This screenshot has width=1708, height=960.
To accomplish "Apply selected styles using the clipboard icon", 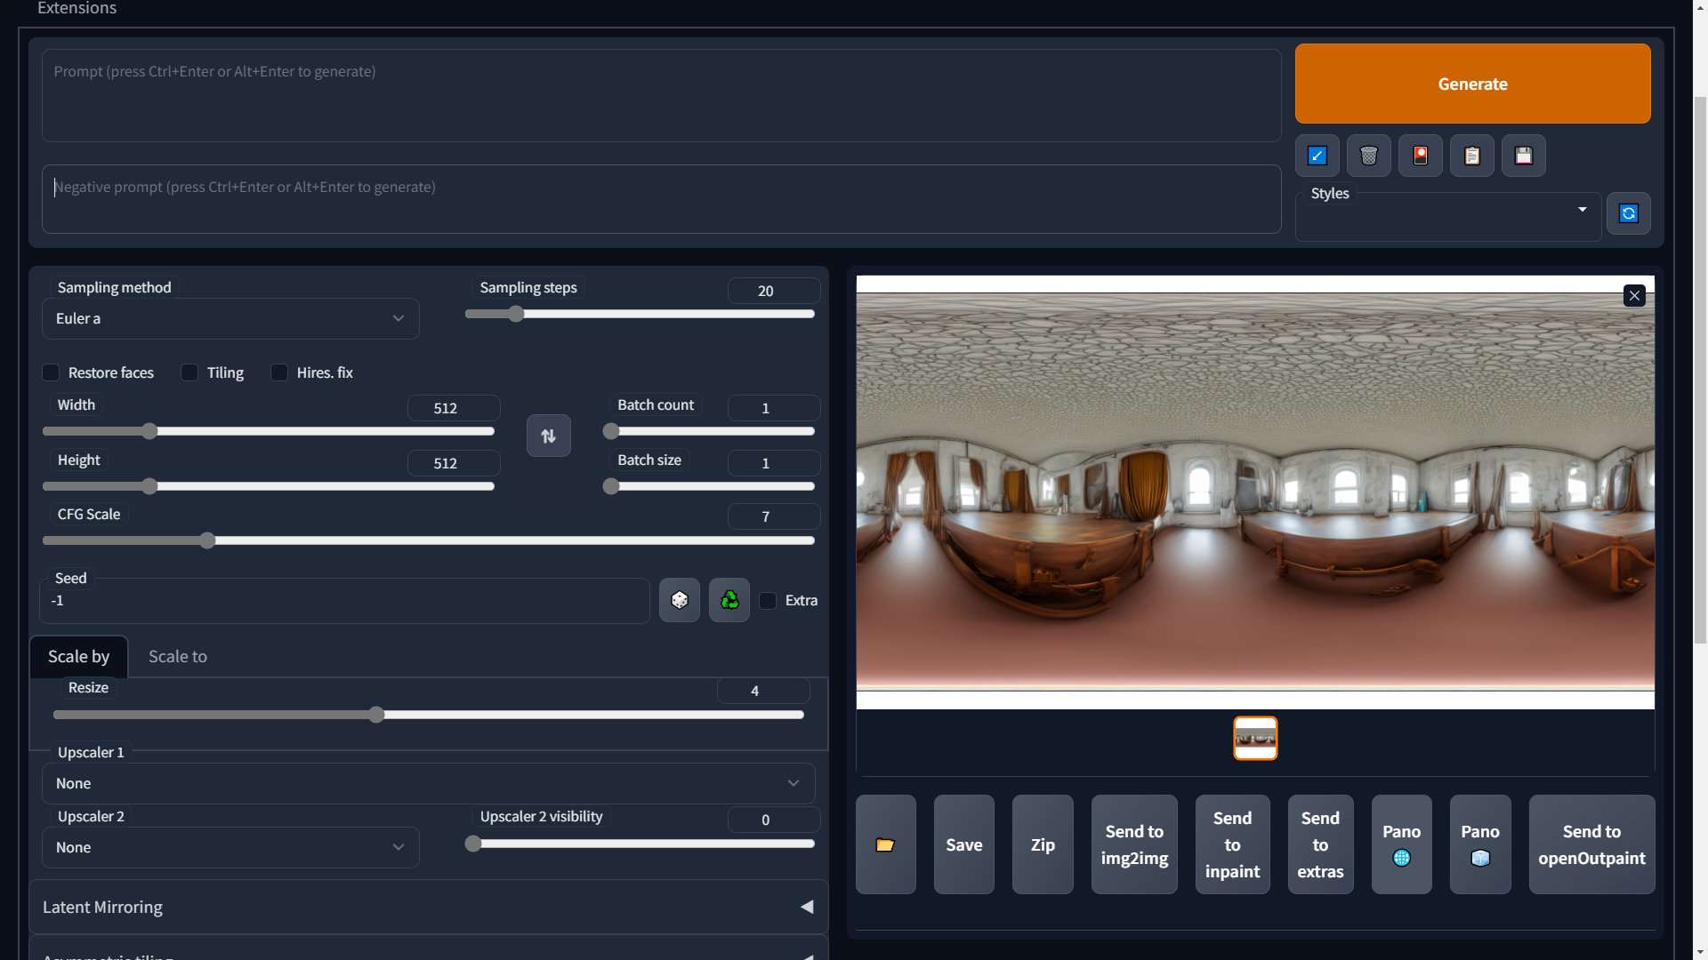I will 1471,156.
